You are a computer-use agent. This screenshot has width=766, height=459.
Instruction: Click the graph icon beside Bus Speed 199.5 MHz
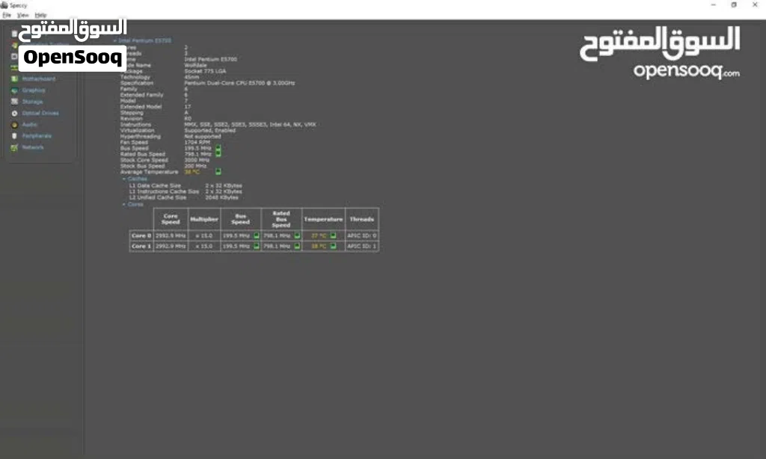point(218,147)
